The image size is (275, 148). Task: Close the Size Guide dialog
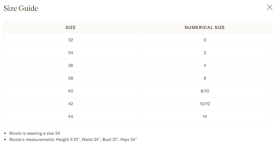coord(270,7)
